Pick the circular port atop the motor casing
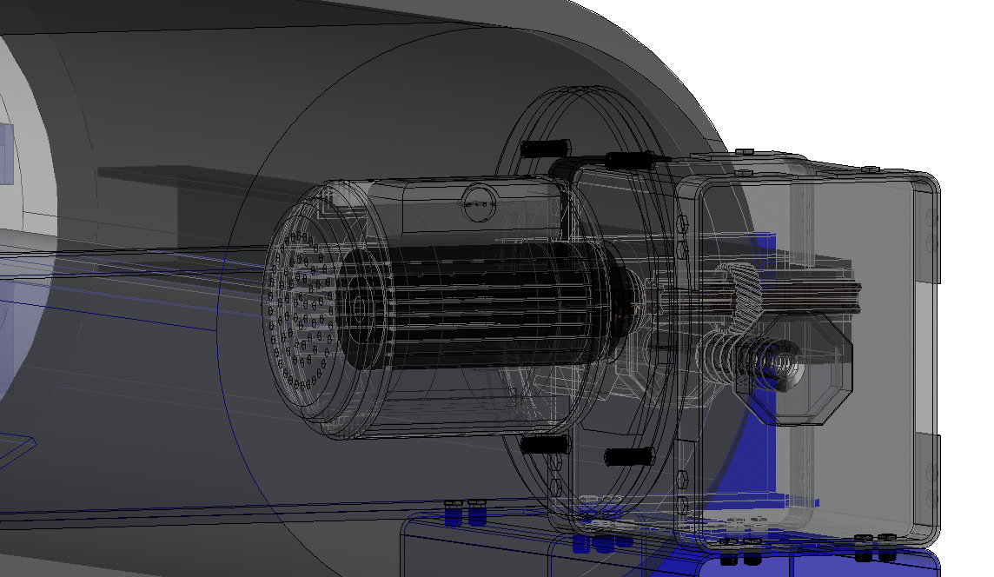994x577 pixels. coord(480,202)
